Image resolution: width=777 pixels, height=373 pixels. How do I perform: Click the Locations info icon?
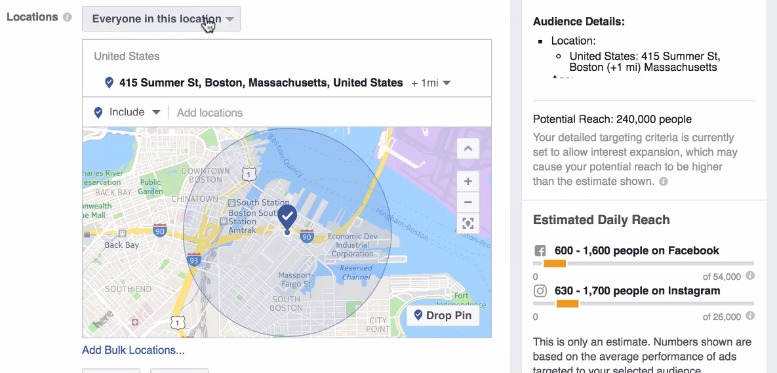[x=67, y=17]
